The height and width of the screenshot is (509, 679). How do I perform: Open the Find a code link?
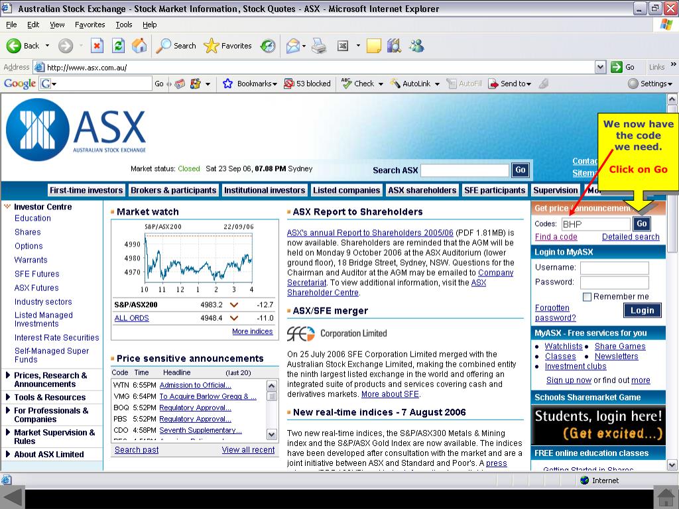556,237
